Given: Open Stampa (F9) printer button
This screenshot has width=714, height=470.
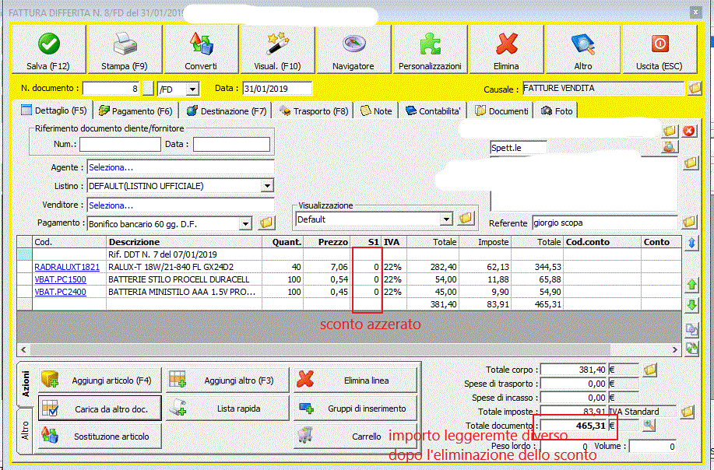Looking at the screenshot, I should [125, 49].
